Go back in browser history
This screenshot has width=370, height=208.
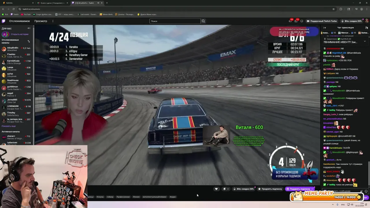point(3,9)
